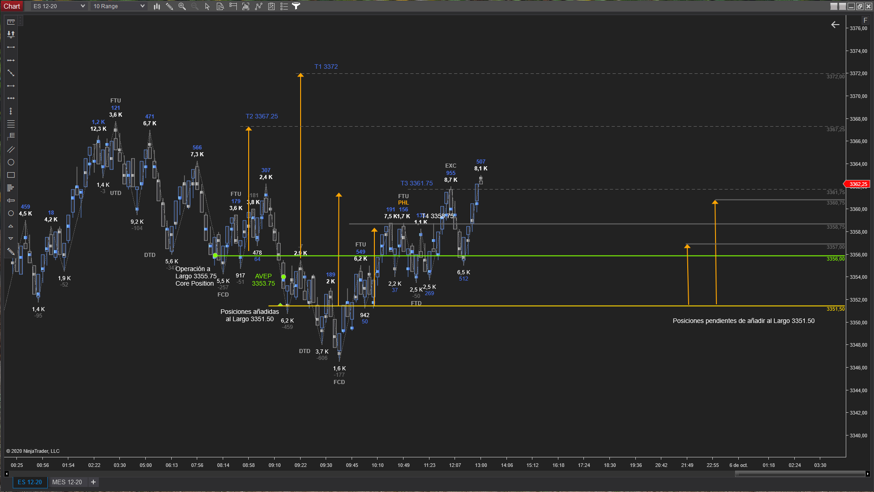Image resolution: width=874 pixels, height=492 pixels.
Task: Open the ES 12-20 instrument dropdown
Action: click(x=59, y=6)
